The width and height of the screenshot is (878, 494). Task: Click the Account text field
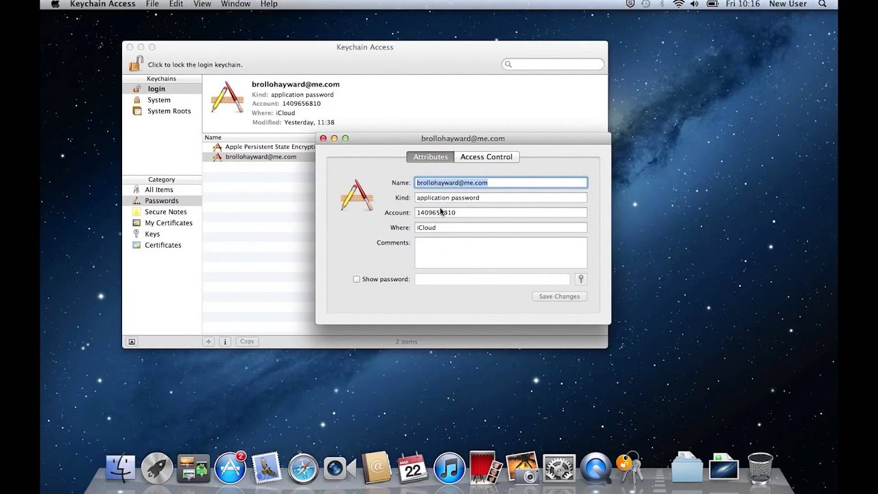click(x=501, y=213)
